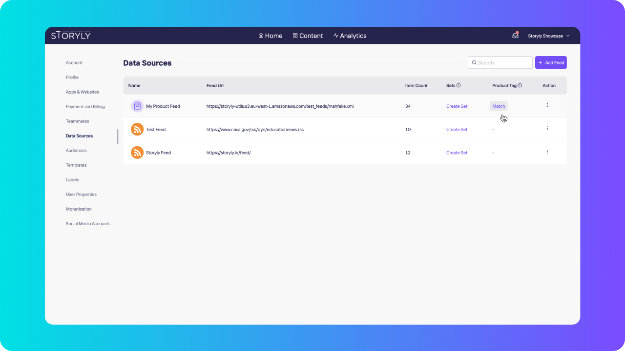Click the nasa.gov educationnews.rss URL

[x=255, y=129]
